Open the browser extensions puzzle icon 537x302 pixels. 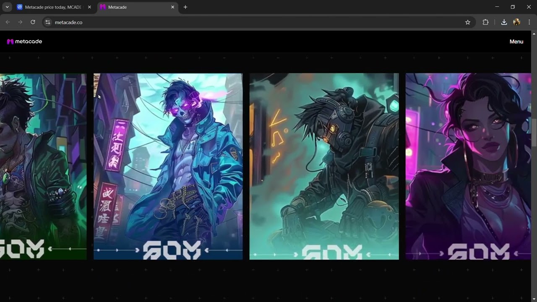(x=485, y=22)
